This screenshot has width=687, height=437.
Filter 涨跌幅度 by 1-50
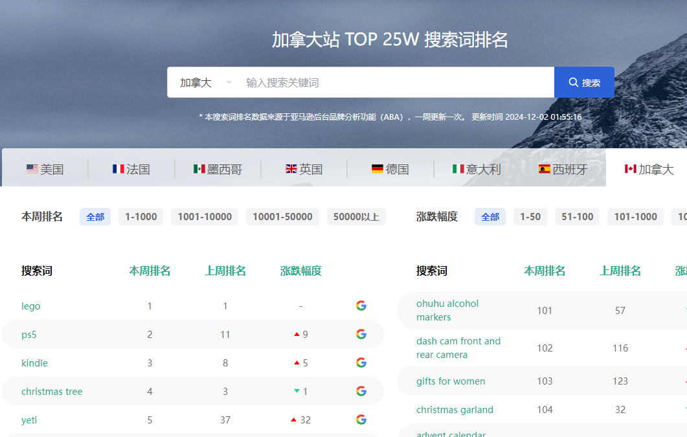530,217
